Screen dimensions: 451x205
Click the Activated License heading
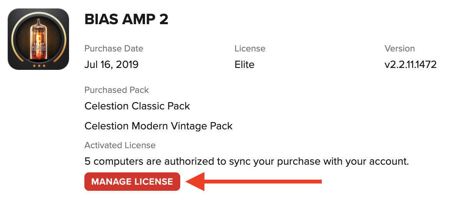(120, 145)
